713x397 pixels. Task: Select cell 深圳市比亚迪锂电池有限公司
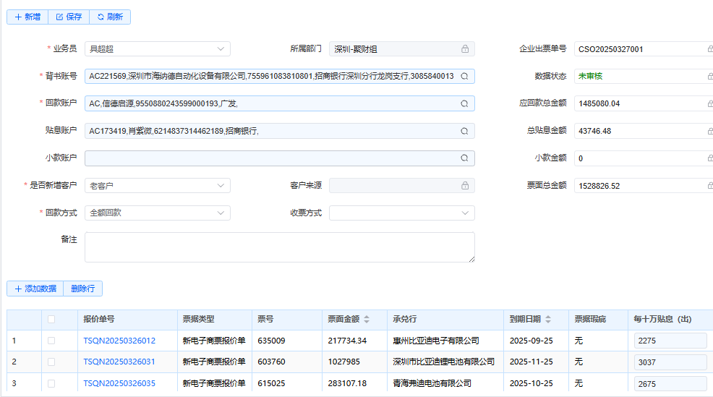point(444,362)
